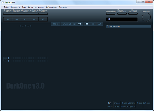Image resolution: width=154 pixels, height=111 pixels.
Task: Click the Добавить путь button
Action: pyautogui.click(x=43, y=13)
